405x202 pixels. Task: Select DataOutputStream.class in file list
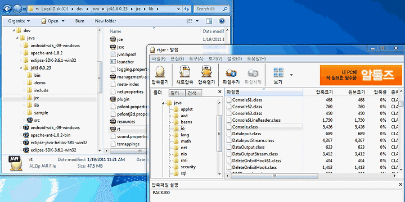255,154
